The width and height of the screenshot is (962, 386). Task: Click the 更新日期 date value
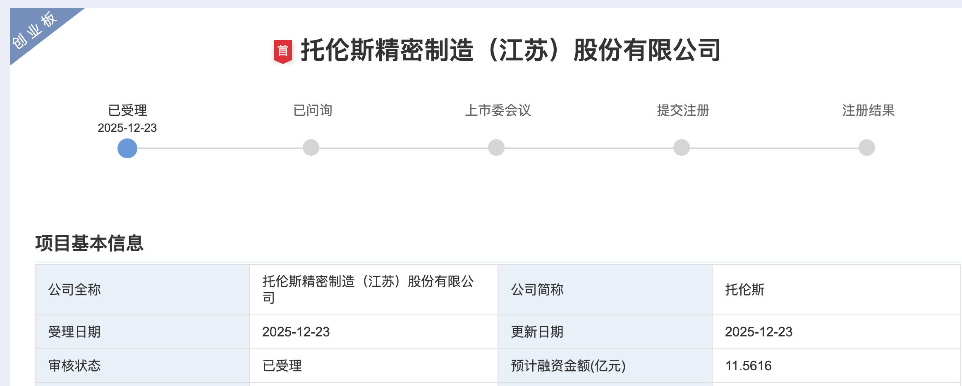point(759,332)
